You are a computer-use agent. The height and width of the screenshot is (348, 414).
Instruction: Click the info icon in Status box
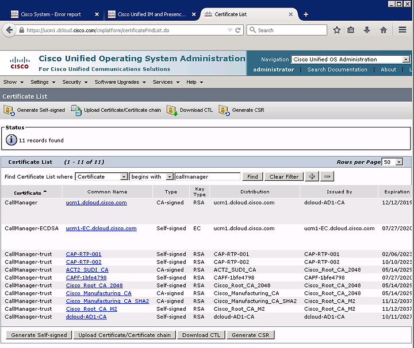click(x=11, y=140)
